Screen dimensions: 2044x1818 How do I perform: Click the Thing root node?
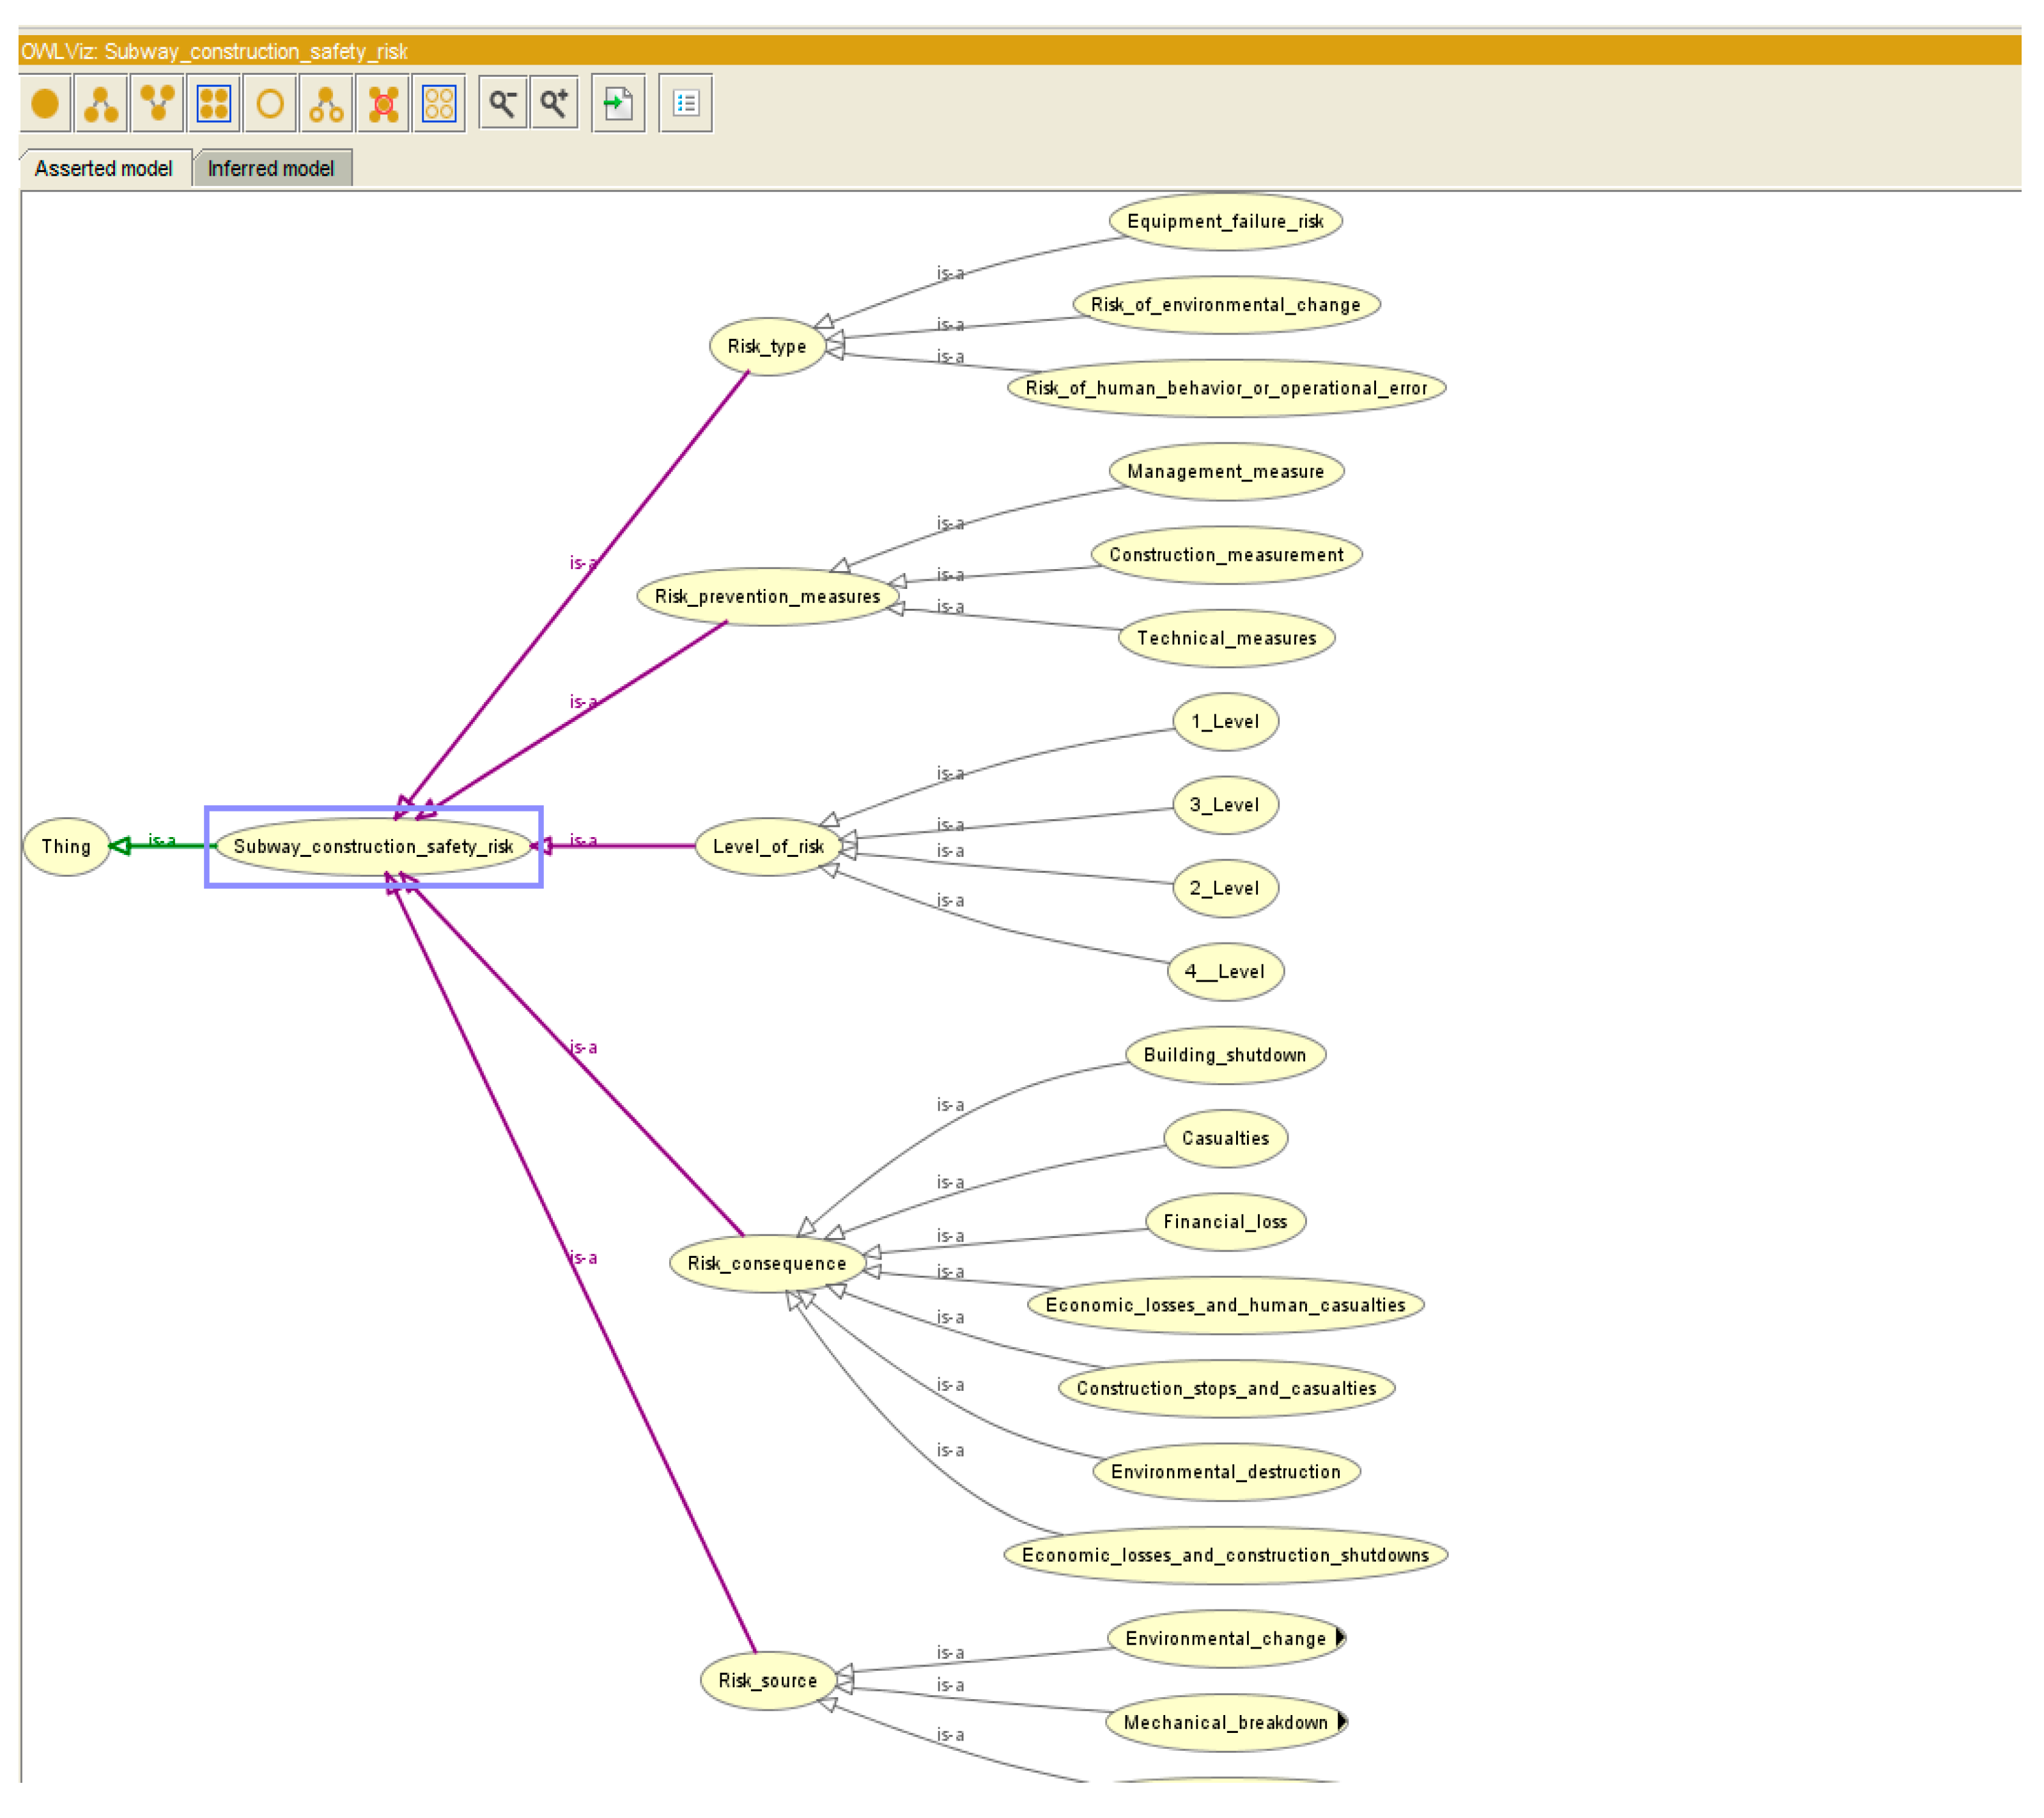[x=66, y=847]
